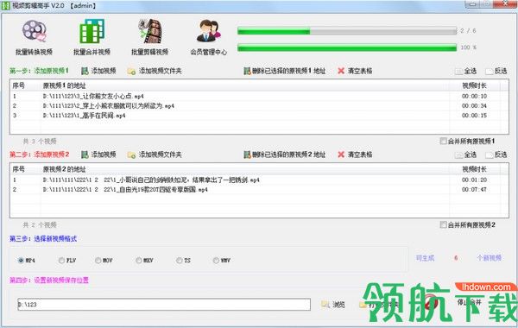Screen dimensions: 518x328
Task: Select the MKV format radio button
Action: coord(139,261)
